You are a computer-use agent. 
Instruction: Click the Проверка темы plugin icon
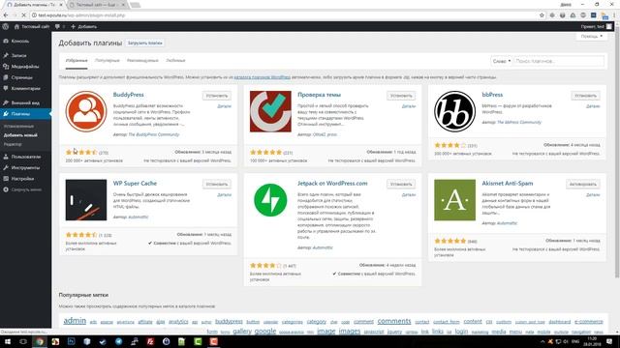point(270,112)
